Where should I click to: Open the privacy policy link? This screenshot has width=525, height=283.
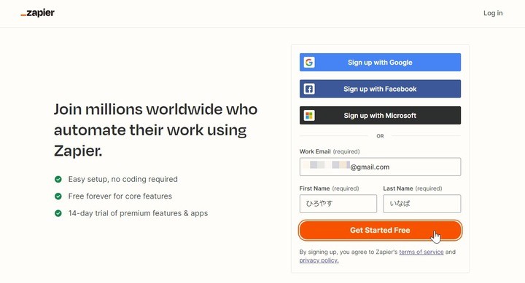tap(319, 260)
